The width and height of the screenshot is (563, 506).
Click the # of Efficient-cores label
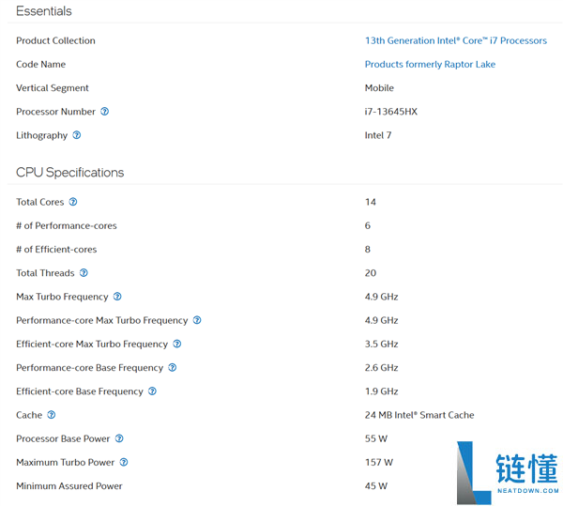[x=56, y=250]
